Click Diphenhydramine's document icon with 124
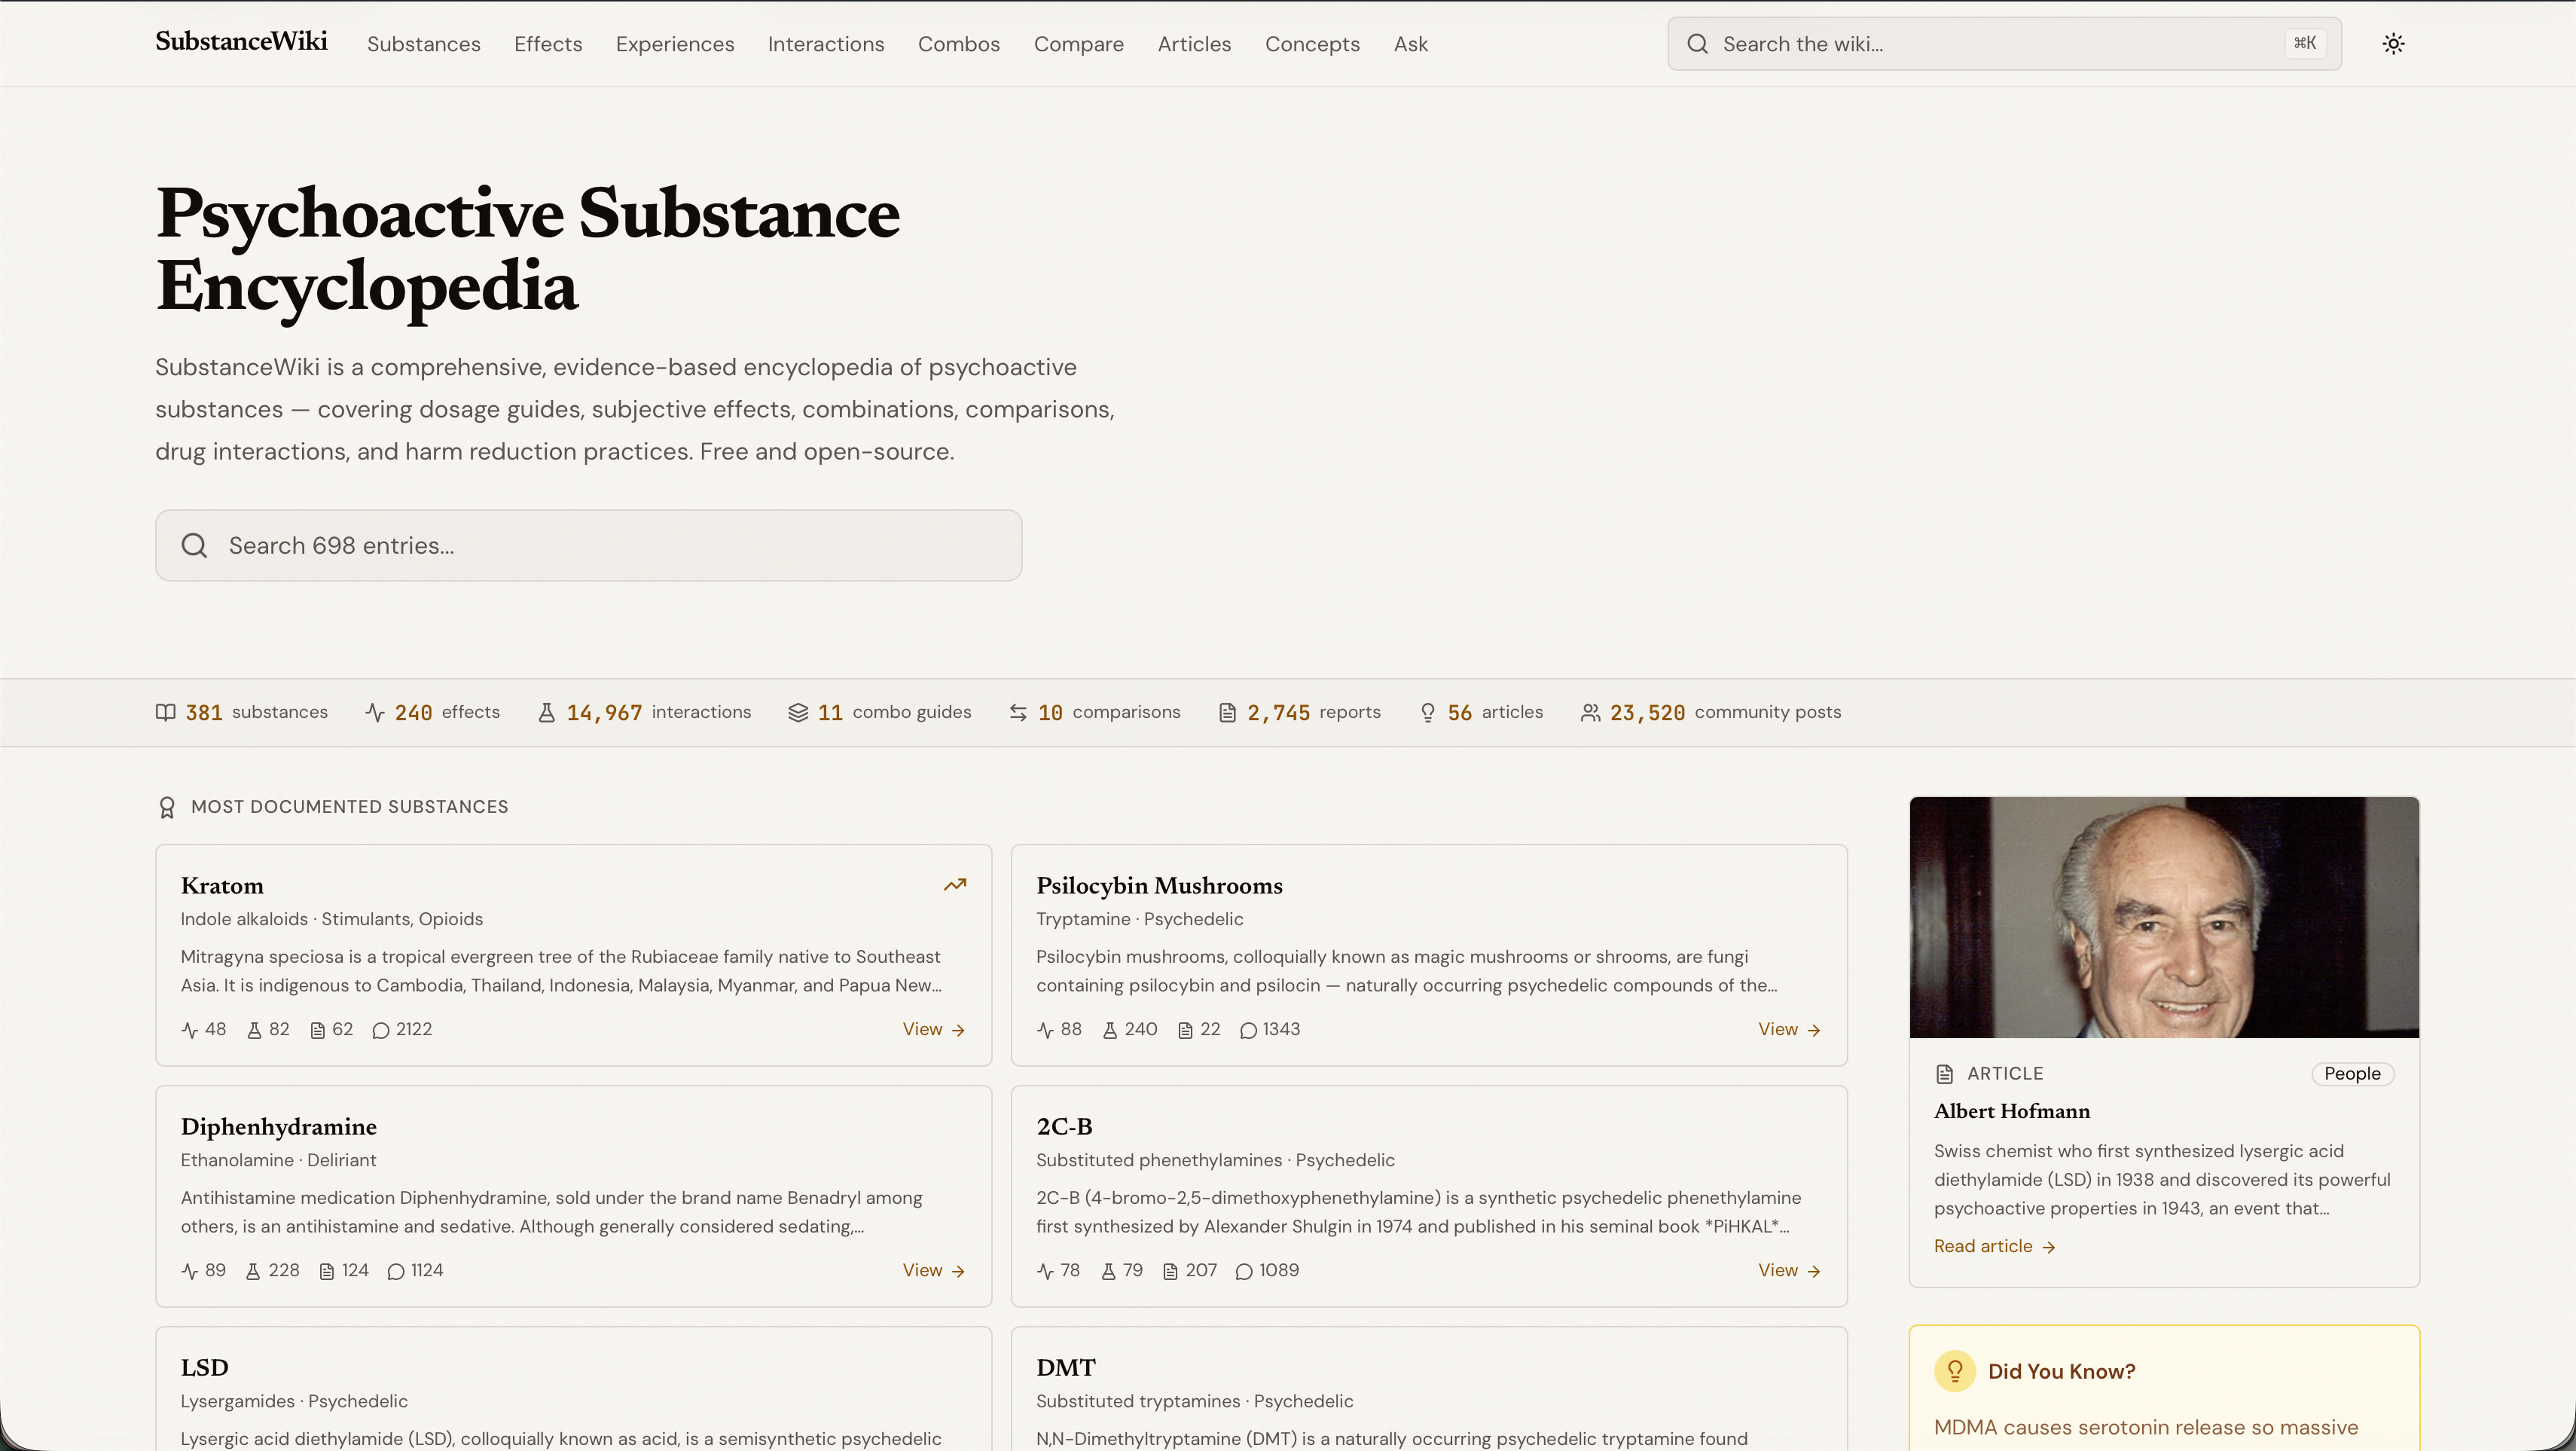 click(327, 1271)
